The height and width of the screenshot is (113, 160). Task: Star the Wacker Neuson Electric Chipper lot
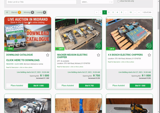[98, 55]
